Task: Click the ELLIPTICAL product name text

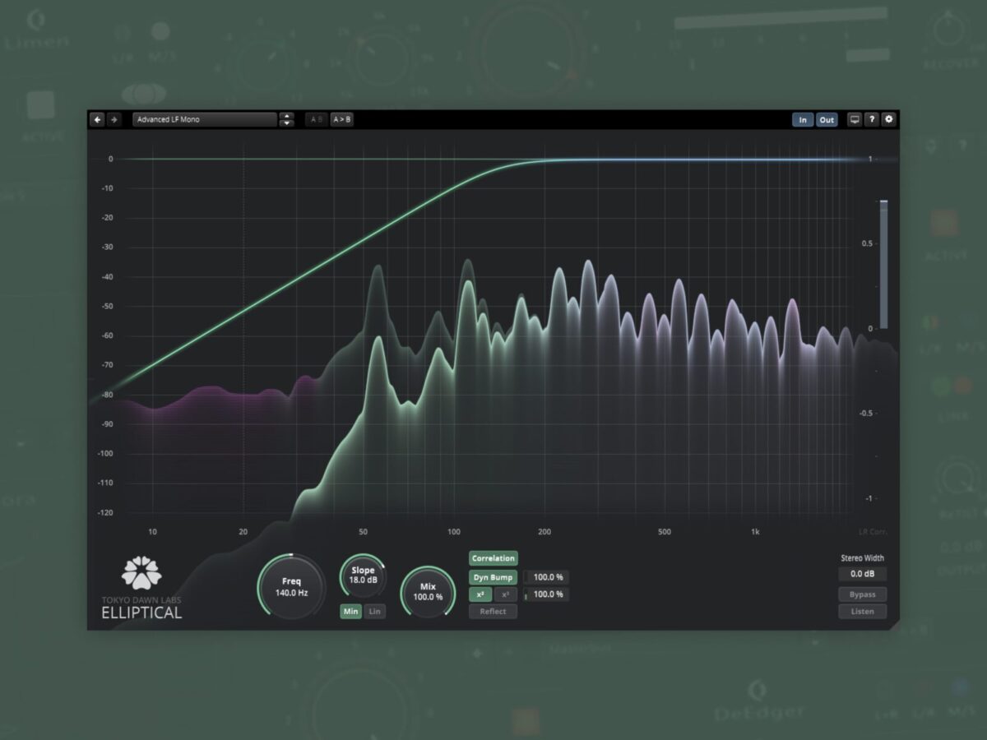Action: pos(141,613)
